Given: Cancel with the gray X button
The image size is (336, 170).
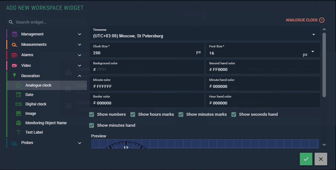Looking at the screenshot, I should (x=321, y=159).
